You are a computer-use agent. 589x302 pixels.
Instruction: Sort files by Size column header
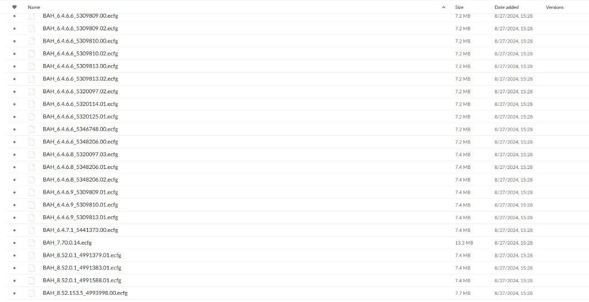click(459, 7)
